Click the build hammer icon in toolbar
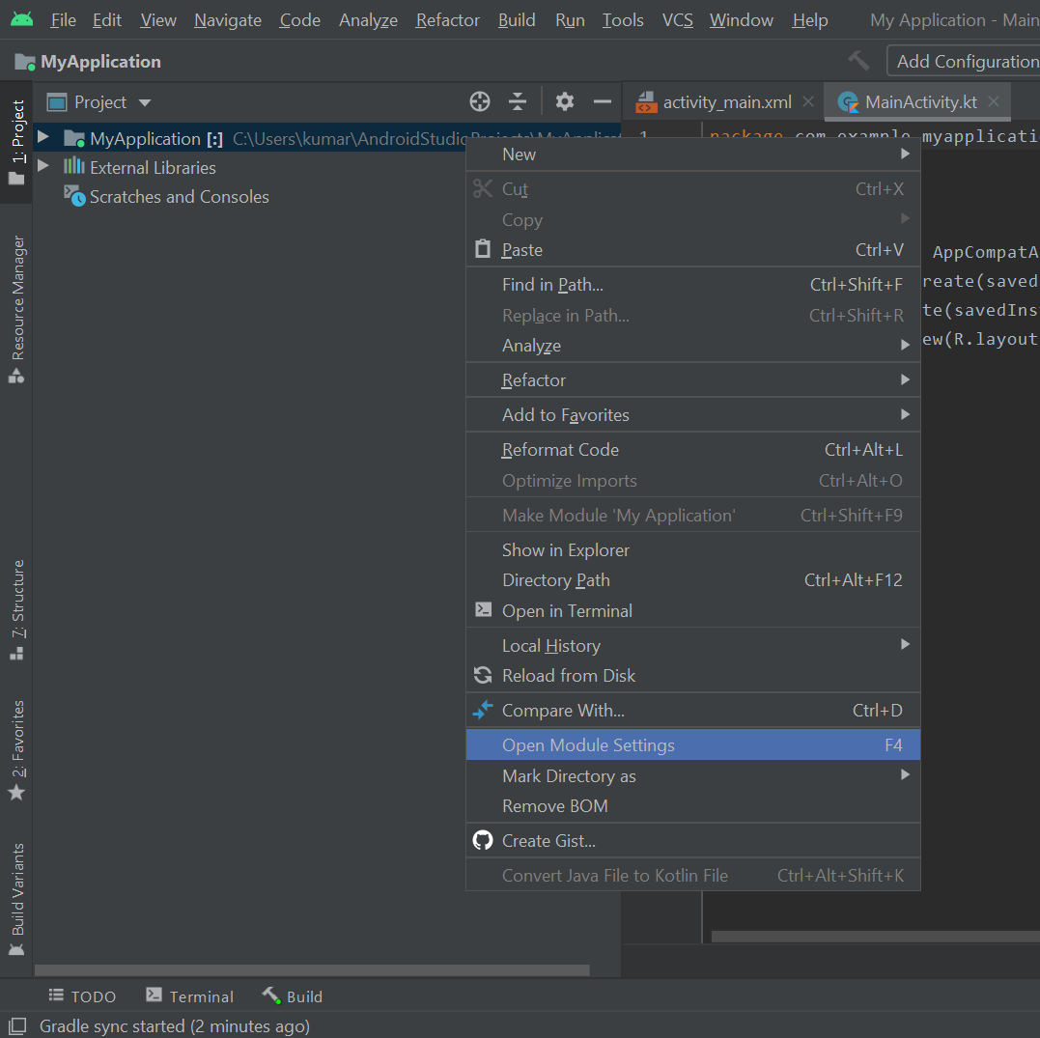Screen dimensions: 1040x1038 click(858, 61)
